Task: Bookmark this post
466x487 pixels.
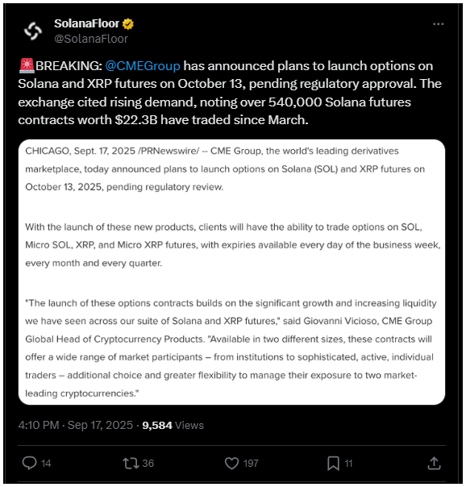Action: 333,464
